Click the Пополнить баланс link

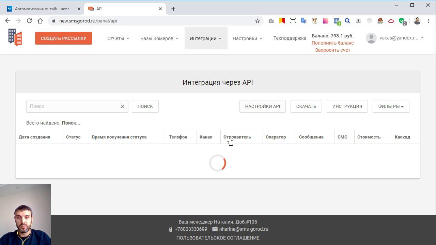pyautogui.click(x=333, y=43)
